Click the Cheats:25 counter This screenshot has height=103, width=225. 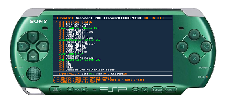(x=119, y=74)
